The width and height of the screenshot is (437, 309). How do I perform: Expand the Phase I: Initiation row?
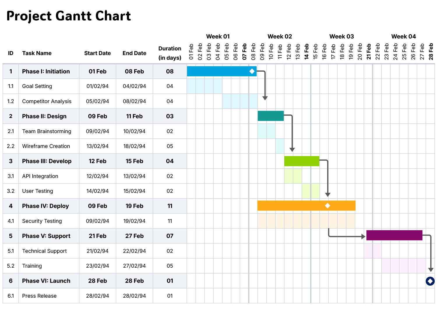click(x=46, y=71)
